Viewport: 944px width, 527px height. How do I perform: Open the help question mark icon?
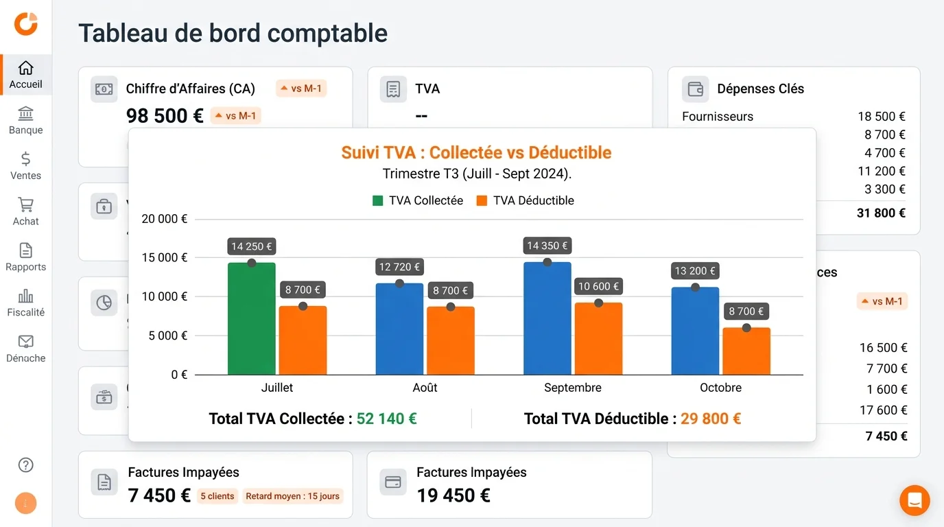[x=25, y=465]
